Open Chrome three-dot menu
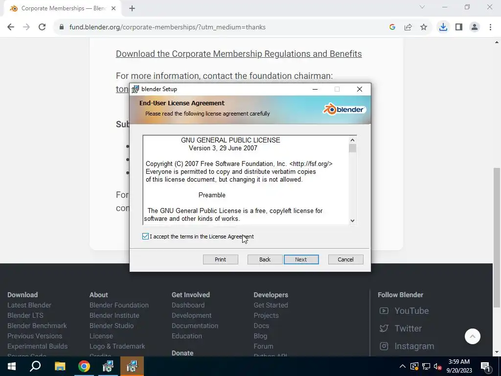This screenshot has height=376, width=501. pos(490,27)
